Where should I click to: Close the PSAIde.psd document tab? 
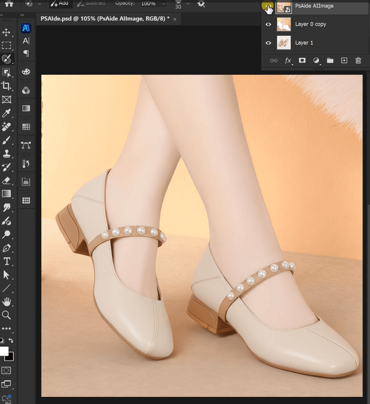(x=175, y=19)
